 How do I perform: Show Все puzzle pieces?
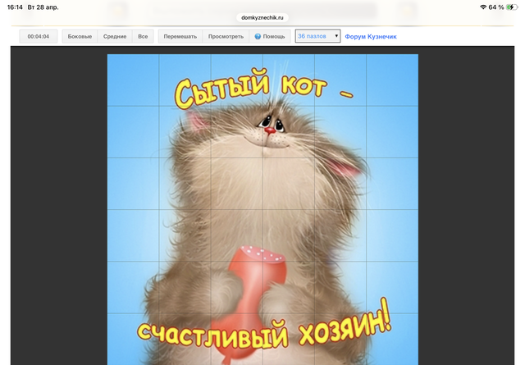pos(143,36)
